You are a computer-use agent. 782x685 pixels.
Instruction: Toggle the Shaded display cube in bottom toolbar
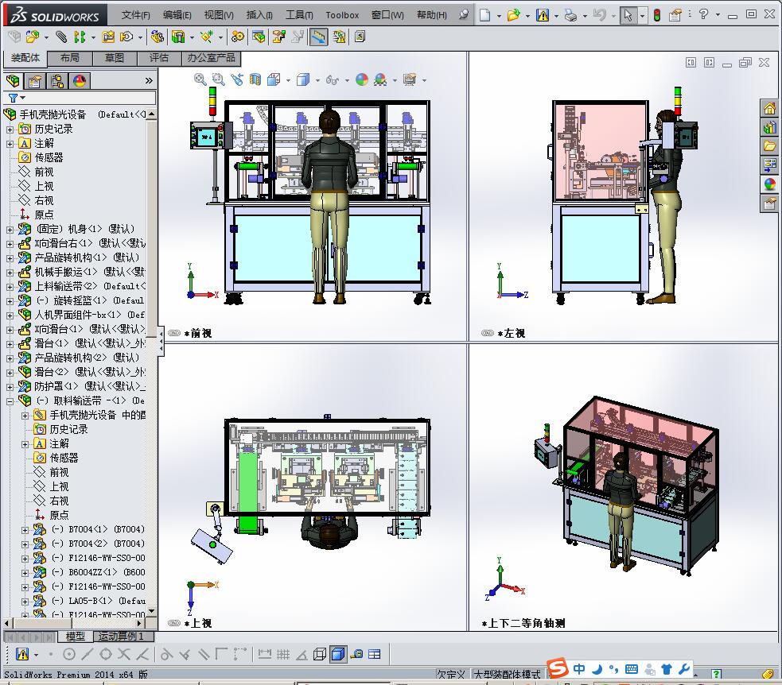tap(338, 654)
